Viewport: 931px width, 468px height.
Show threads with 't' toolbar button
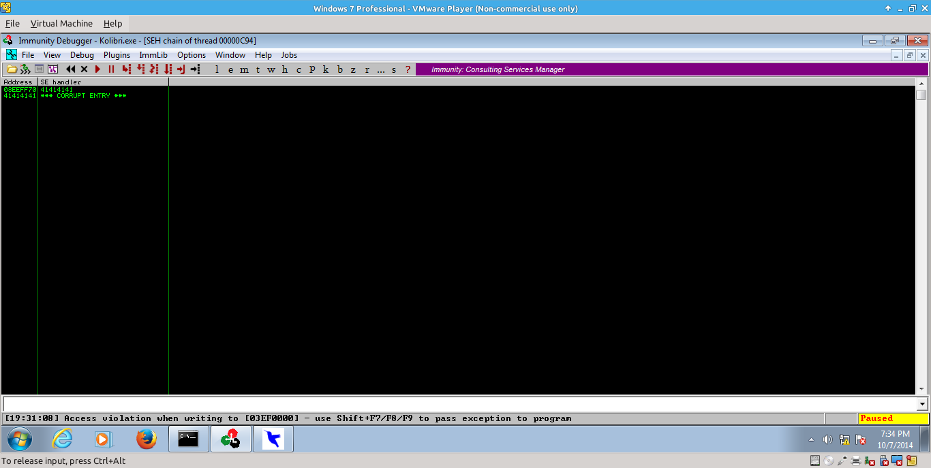coord(258,69)
